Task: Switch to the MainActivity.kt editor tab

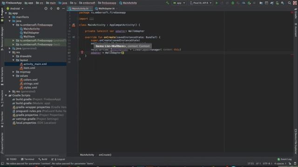Action: click(x=80, y=8)
